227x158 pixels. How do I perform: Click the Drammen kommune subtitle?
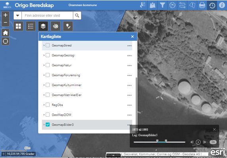click(83, 5)
